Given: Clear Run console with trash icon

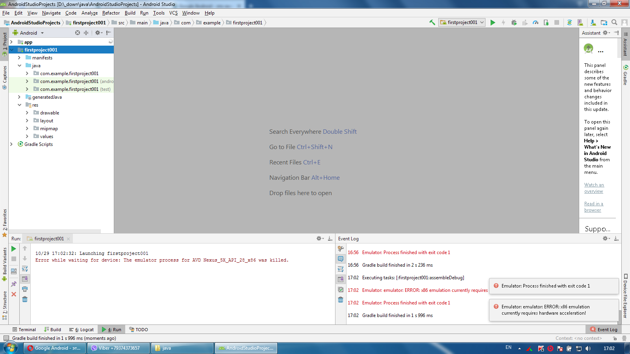Looking at the screenshot, I should coord(25,299).
